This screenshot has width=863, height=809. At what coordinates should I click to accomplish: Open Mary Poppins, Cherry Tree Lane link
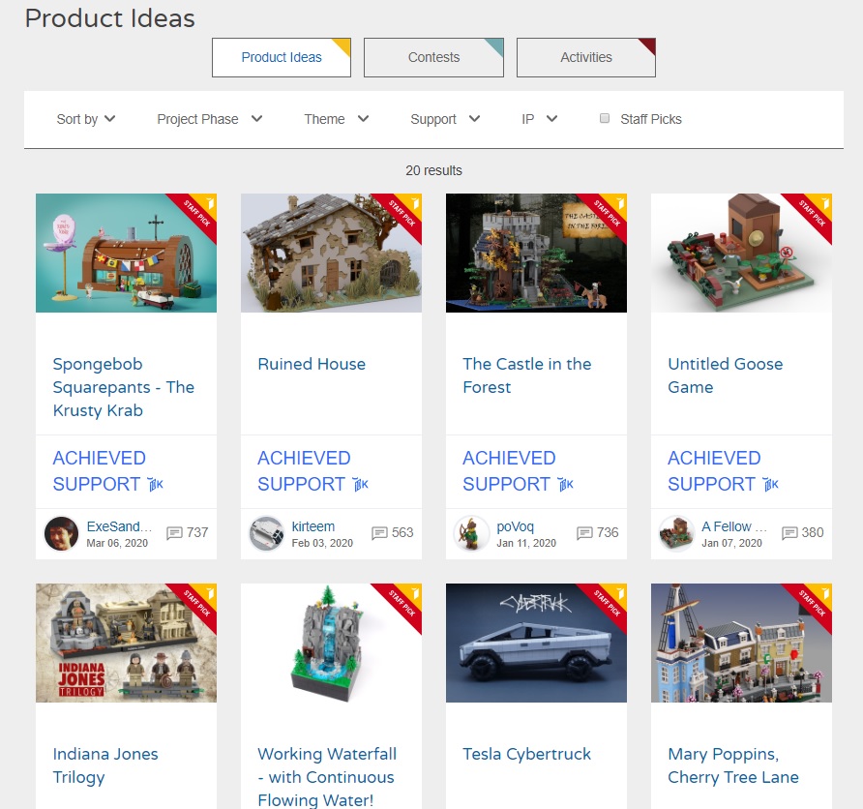tap(733, 765)
